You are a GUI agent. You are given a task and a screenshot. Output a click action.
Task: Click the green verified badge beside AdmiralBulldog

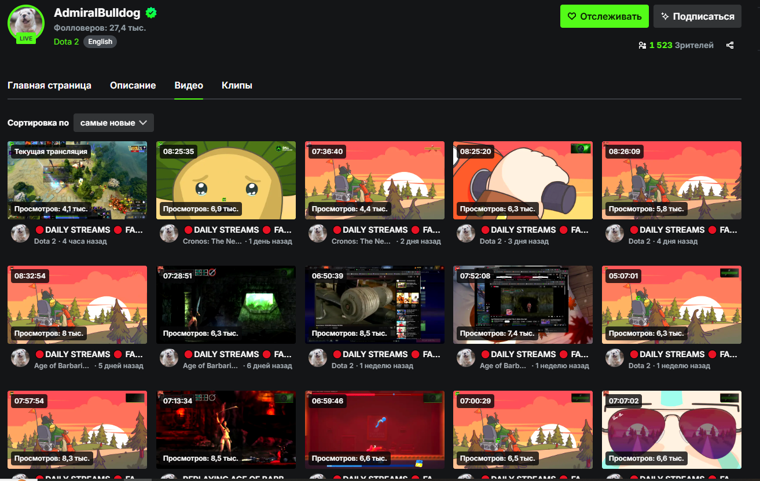point(151,13)
